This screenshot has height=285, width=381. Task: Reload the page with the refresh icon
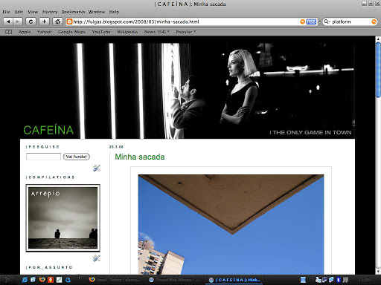pyautogui.click(x=31, y=22)
